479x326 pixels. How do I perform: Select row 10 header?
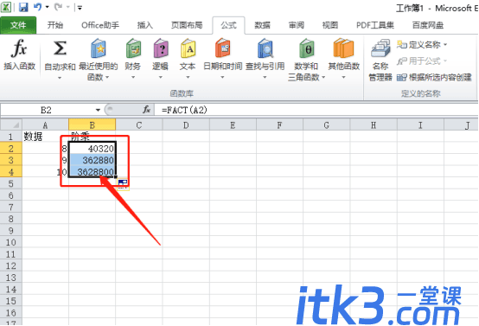click(x=11, y=242)
